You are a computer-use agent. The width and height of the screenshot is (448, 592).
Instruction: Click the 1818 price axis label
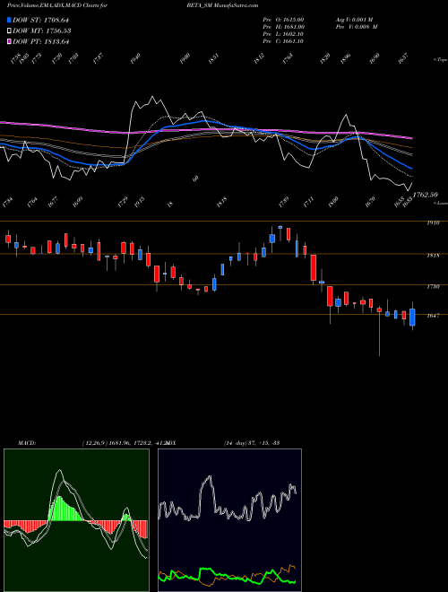click(433, 256)
